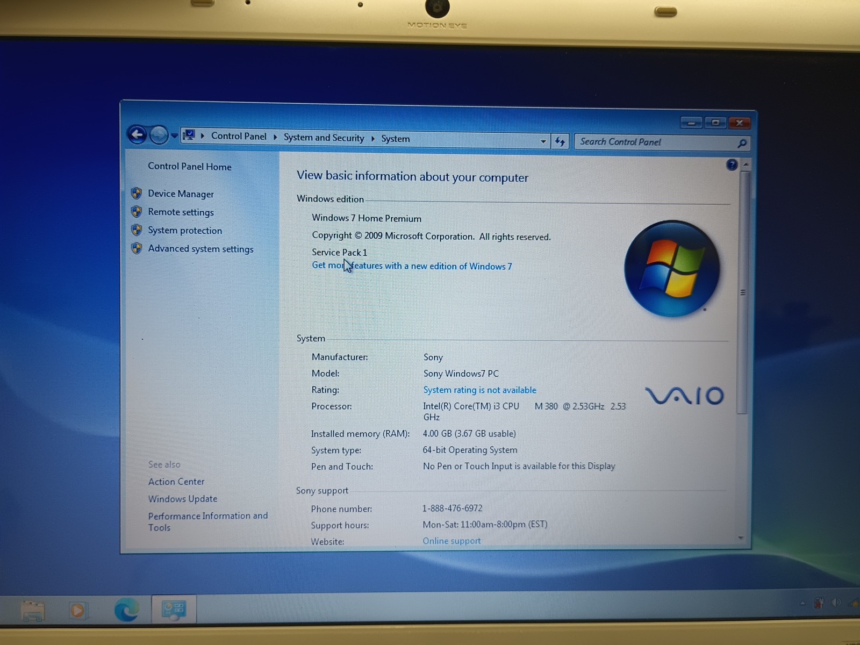860x645 pixels.
Task: Expand arrow before Control Panel breadcrumb
Action: pyautogui.click(x=203, y=136)
